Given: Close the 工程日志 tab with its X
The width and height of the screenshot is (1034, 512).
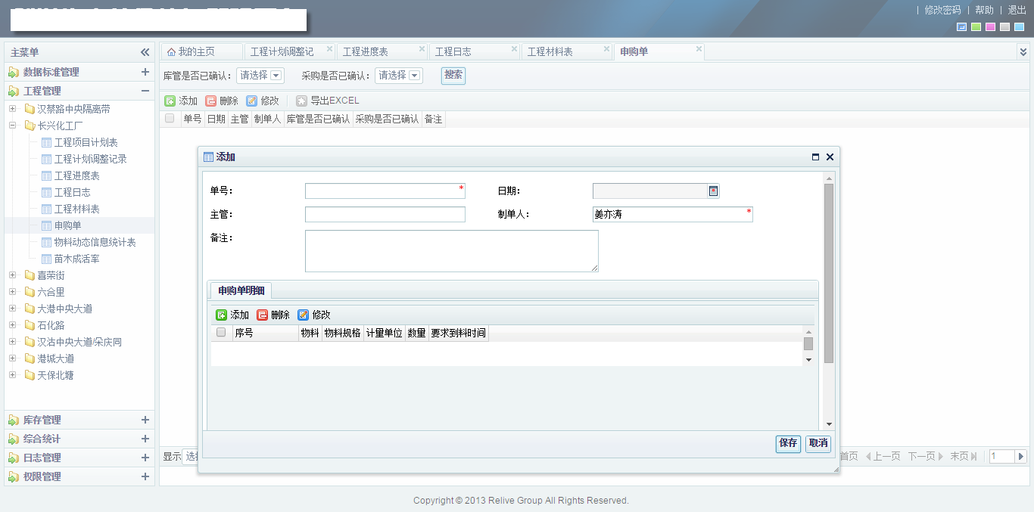Looking at the screenshot, I should (x=514, y=49).
